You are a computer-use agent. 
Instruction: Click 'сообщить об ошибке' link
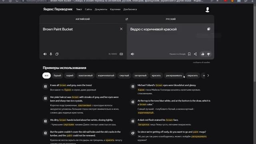pos(202,62)
